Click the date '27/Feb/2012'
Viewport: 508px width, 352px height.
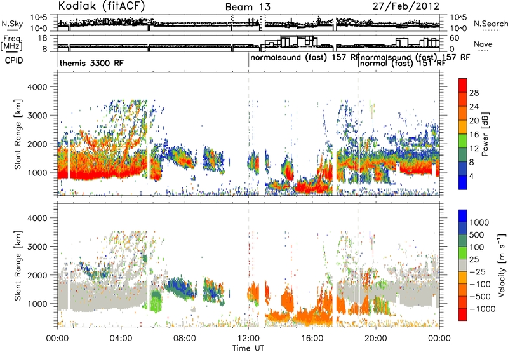click(406, 6)
